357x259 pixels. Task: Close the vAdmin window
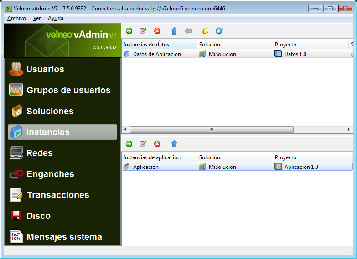coord(346,9)
